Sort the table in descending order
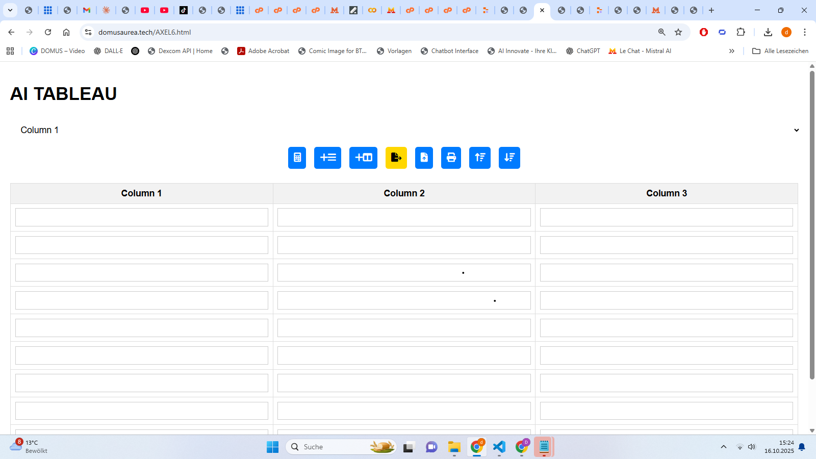Screen dimensions: 816x459 [508, 158]
